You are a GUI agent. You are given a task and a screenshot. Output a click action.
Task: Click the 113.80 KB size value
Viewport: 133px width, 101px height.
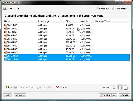(x=70, y=46)
